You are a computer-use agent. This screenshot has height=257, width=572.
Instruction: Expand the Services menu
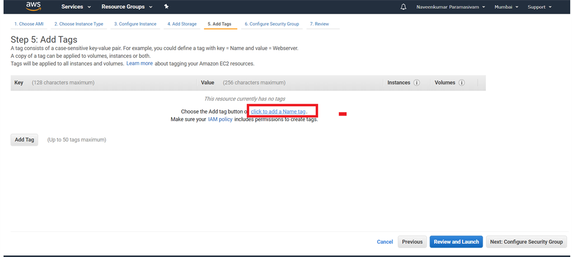(76, 7)
